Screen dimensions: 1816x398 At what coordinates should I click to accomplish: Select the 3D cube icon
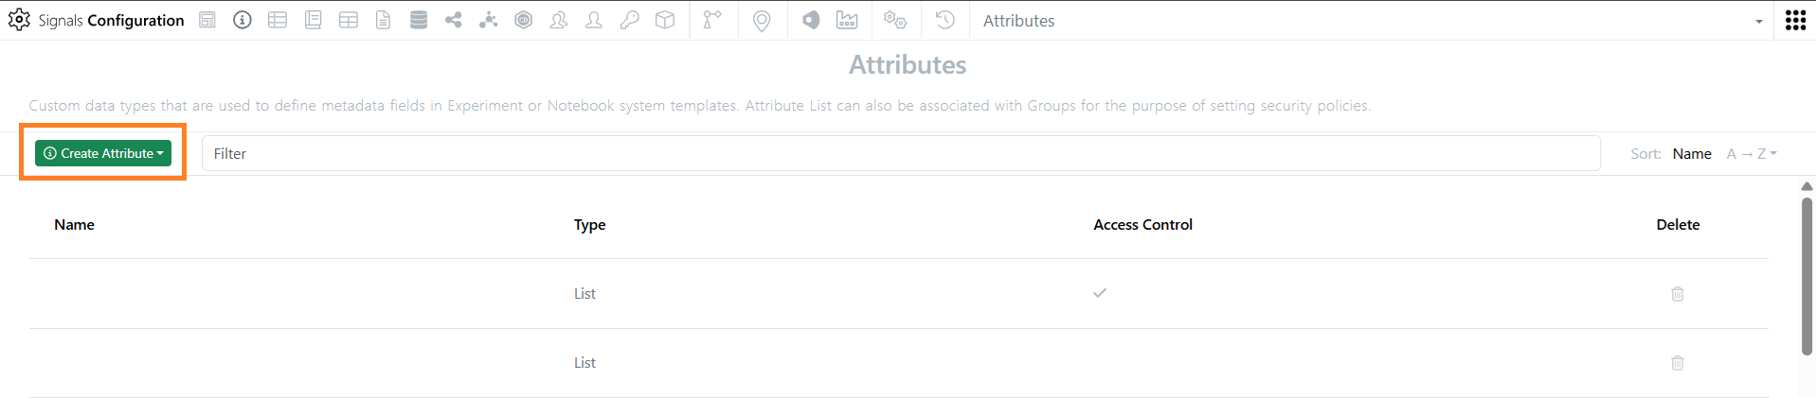pos(665,20)
